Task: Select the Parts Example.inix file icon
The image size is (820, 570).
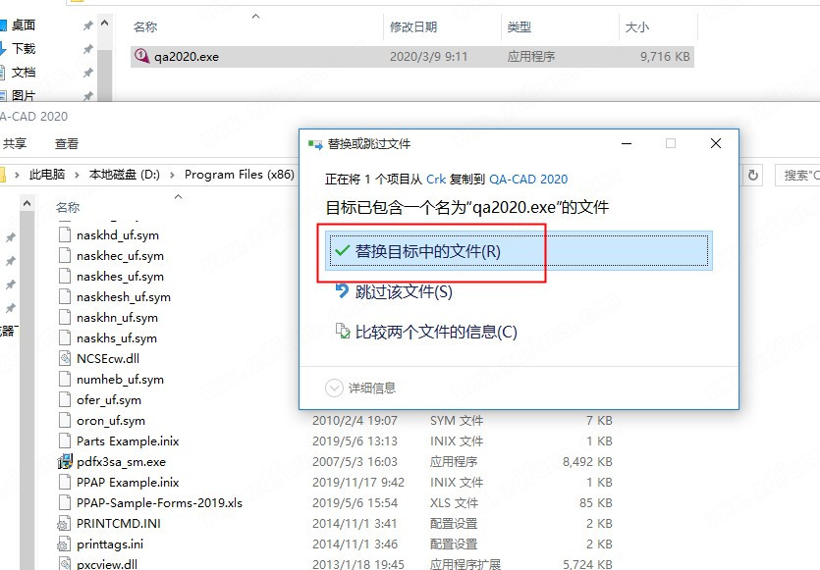Action: pos(65,440)
